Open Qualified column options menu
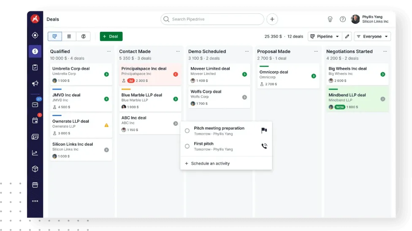 pyautogui.click(x=109, y=51)
